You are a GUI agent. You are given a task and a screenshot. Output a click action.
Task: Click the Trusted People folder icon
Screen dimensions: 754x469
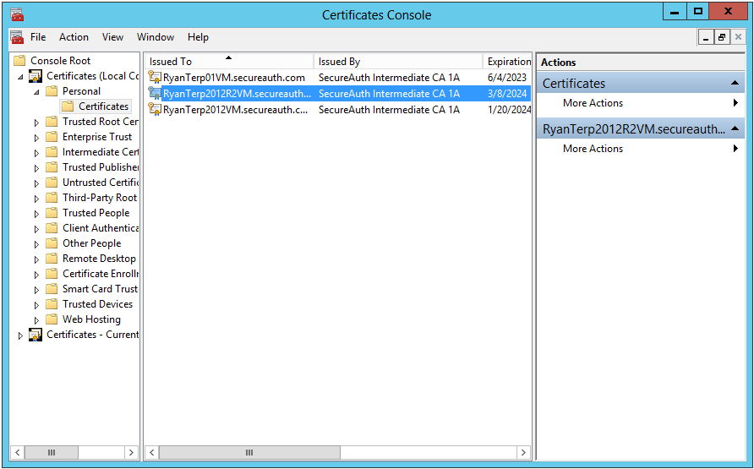(52, 213)
